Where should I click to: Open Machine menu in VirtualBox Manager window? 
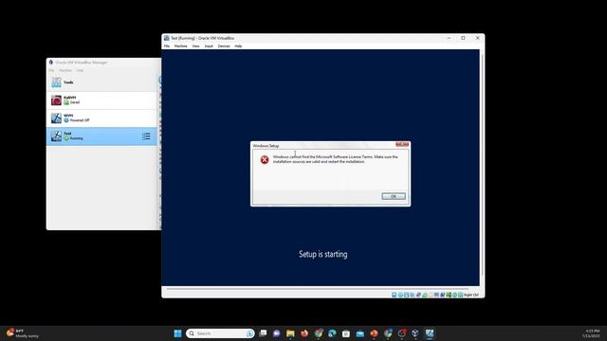pyautogui.click(x=65, y=70)
